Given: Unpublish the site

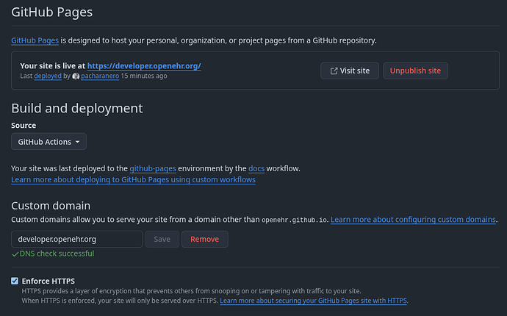Looking at the screenshot, I should click(415, 71).
